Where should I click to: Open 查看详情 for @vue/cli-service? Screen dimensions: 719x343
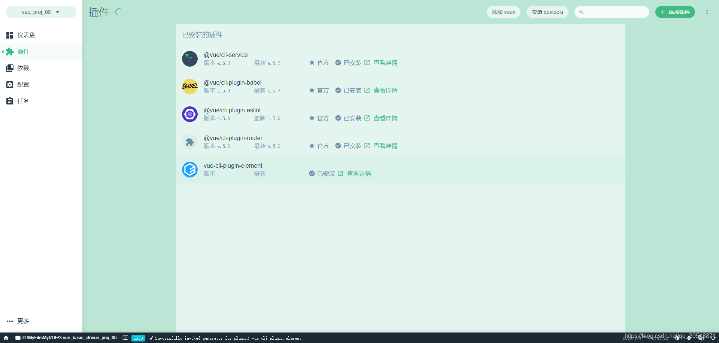point(385,63)
